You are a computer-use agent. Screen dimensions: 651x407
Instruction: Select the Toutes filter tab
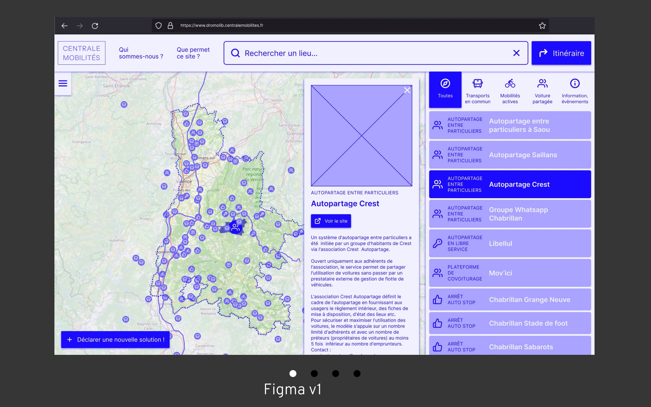[x=445, y=90]
